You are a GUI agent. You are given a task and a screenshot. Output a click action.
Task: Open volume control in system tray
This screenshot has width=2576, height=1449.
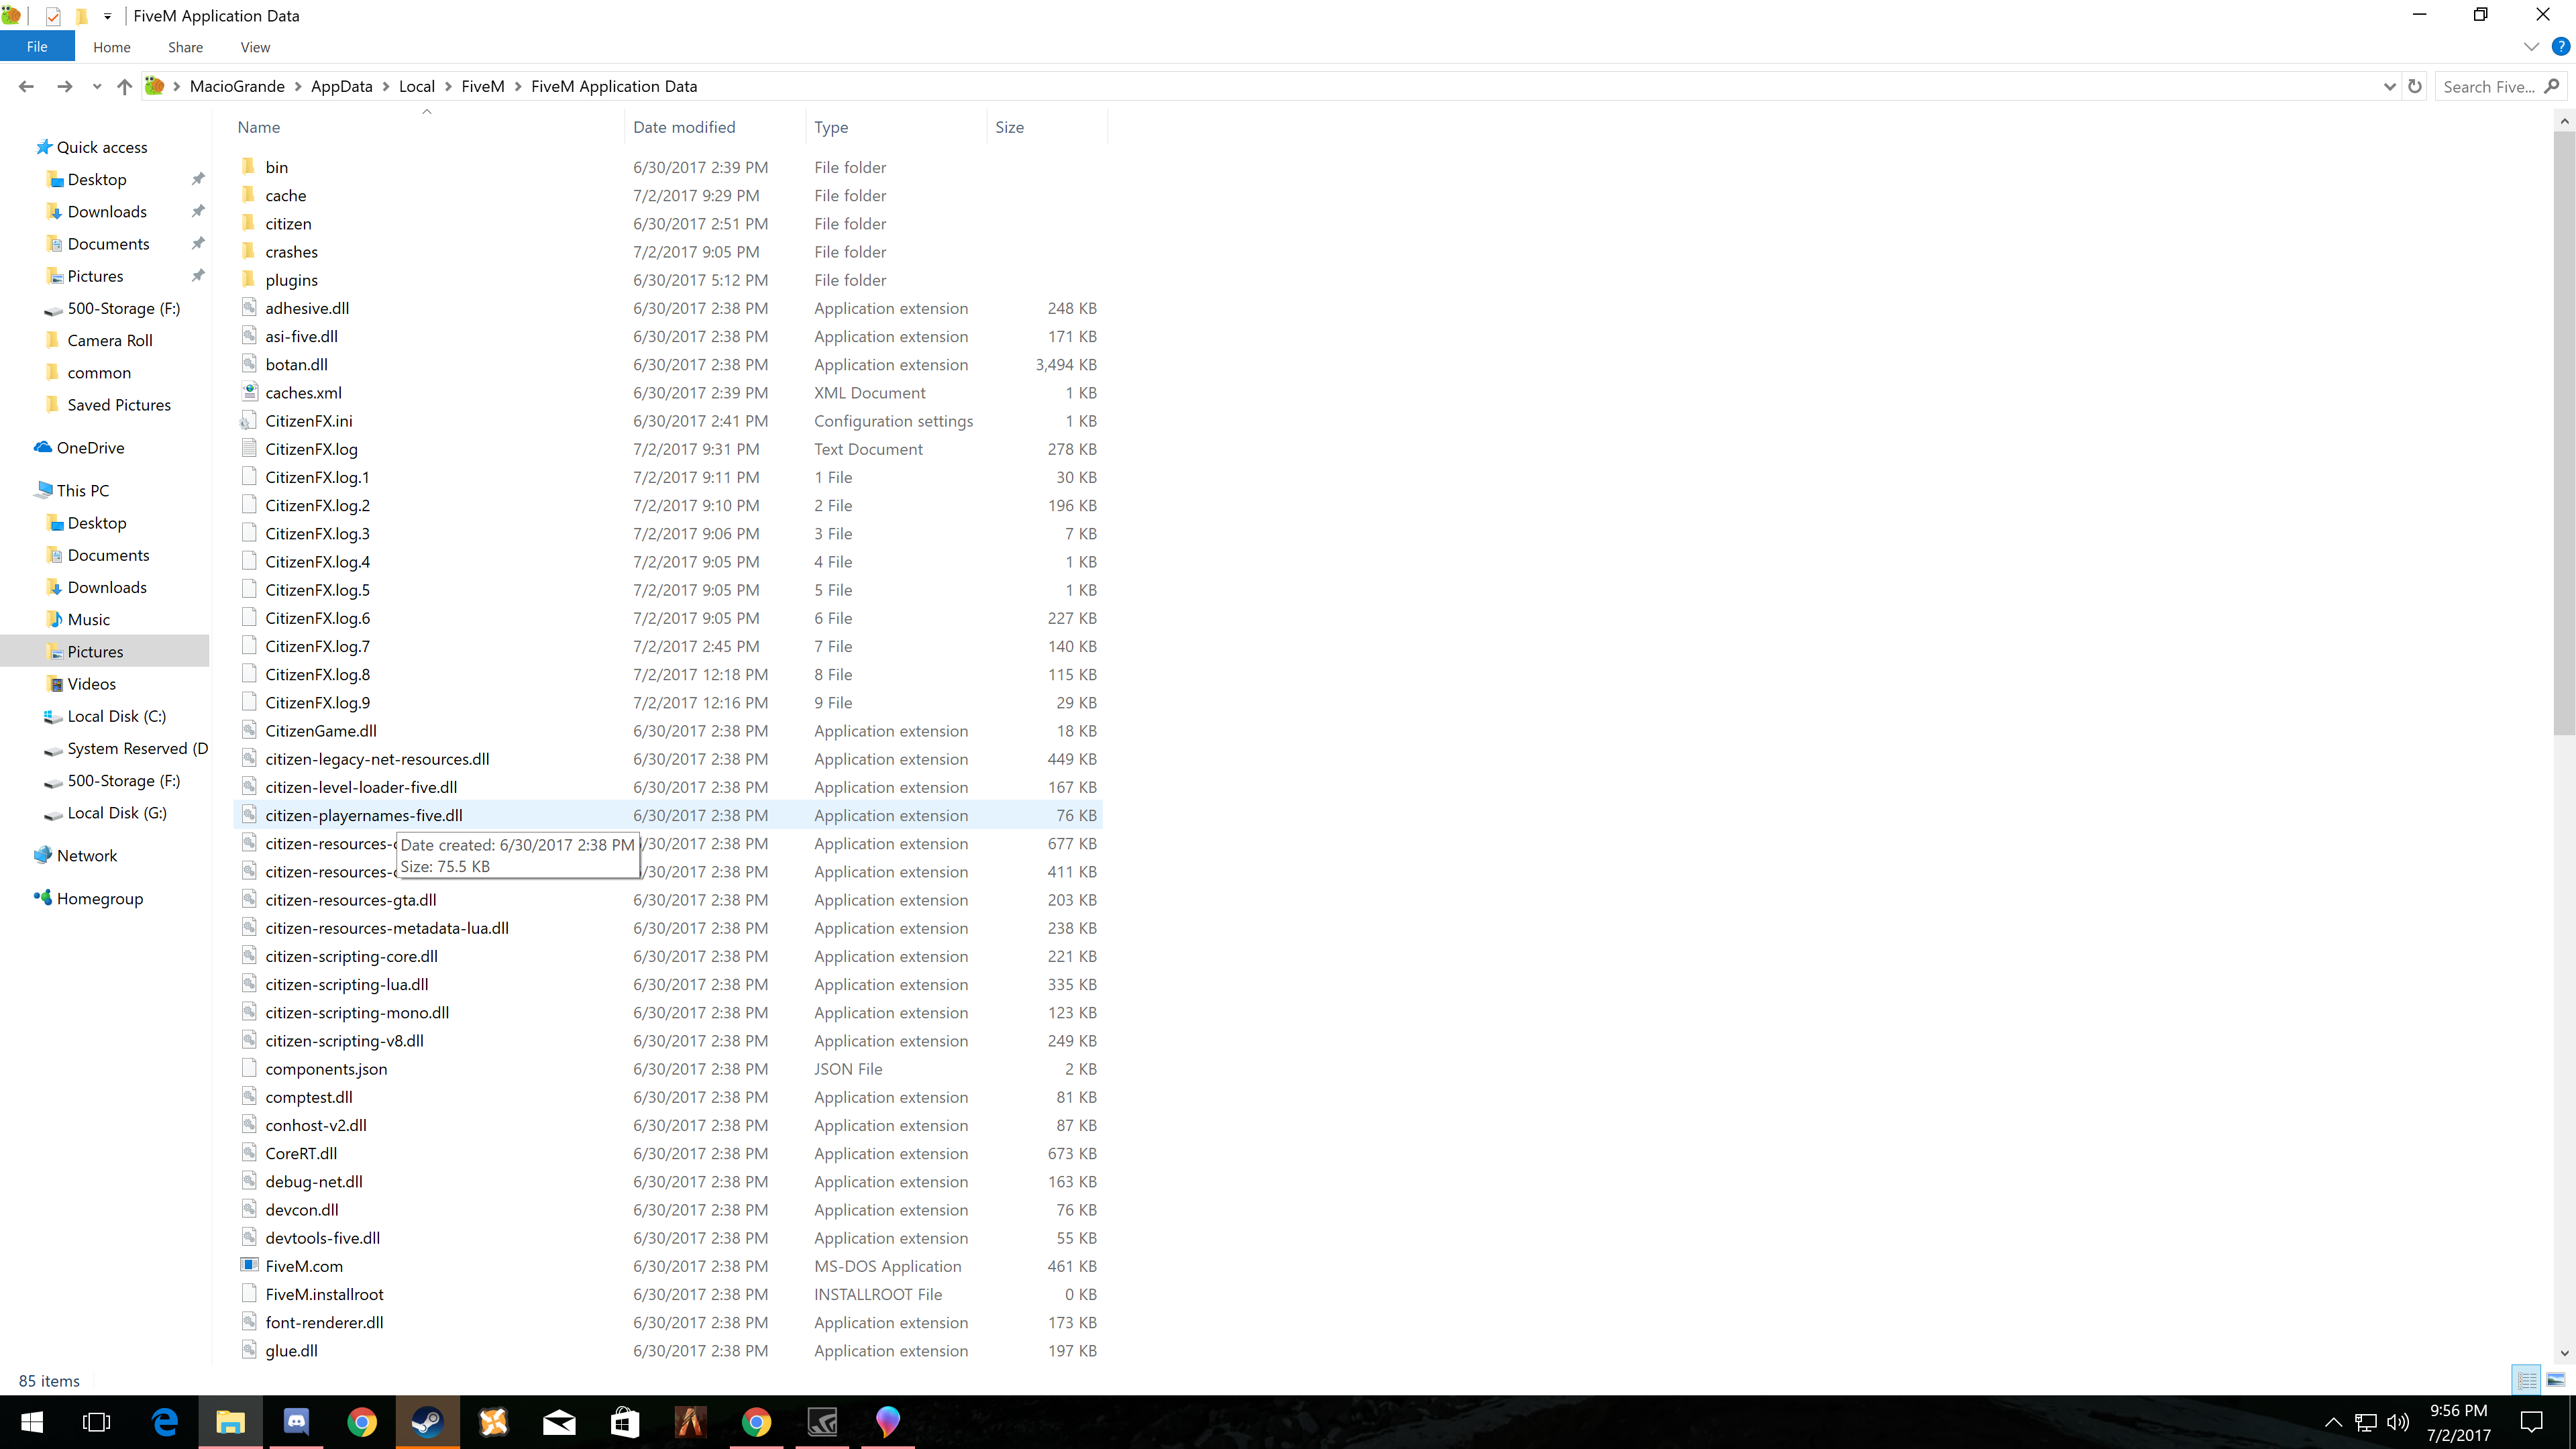pos(2398,1422)
